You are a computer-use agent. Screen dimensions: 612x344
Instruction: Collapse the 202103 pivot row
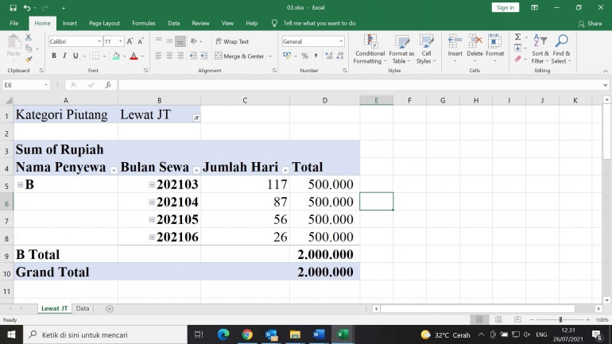coord(151,185)
